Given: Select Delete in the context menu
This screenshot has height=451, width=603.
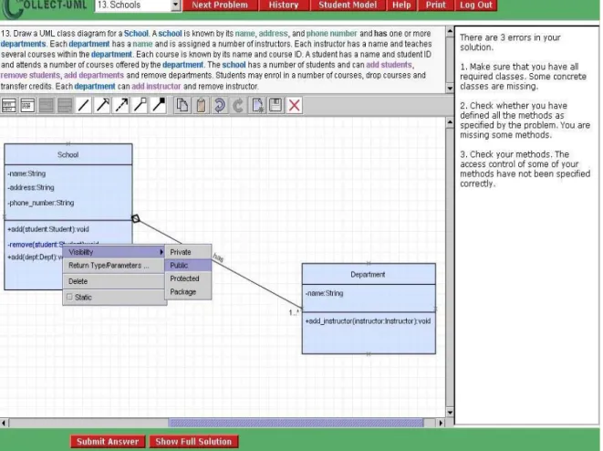Looking at the screenshot, I should [x=114, y=281].
